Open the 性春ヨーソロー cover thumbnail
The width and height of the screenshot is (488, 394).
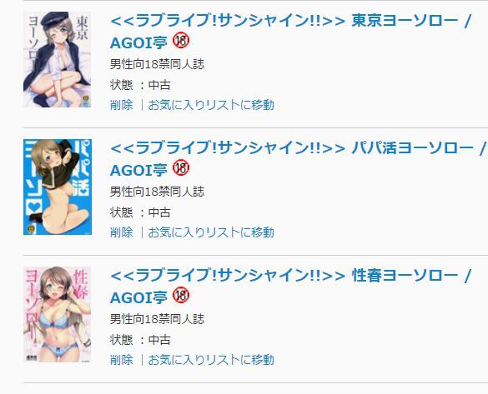[x=58, y=315]
